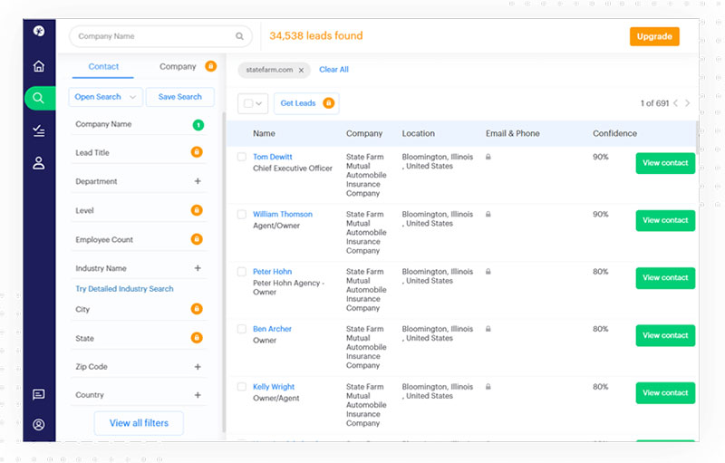Open the select-all dropdown arrow
Image resolution: width=725 pixels, height=463 pixels.
259,103
